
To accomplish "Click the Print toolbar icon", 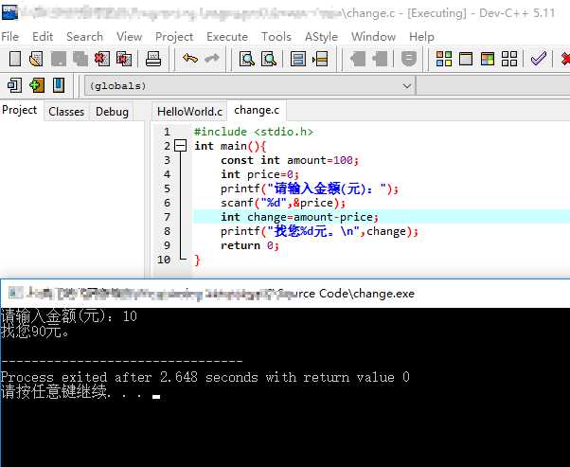I will pos(153,59).
